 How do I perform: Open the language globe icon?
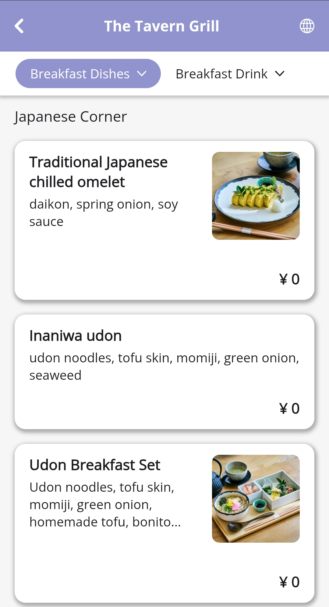307,26
